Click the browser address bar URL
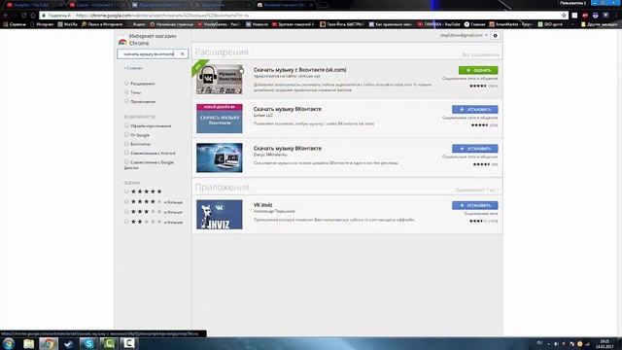This screenshot has height=350, width=622. coord(162,16)
